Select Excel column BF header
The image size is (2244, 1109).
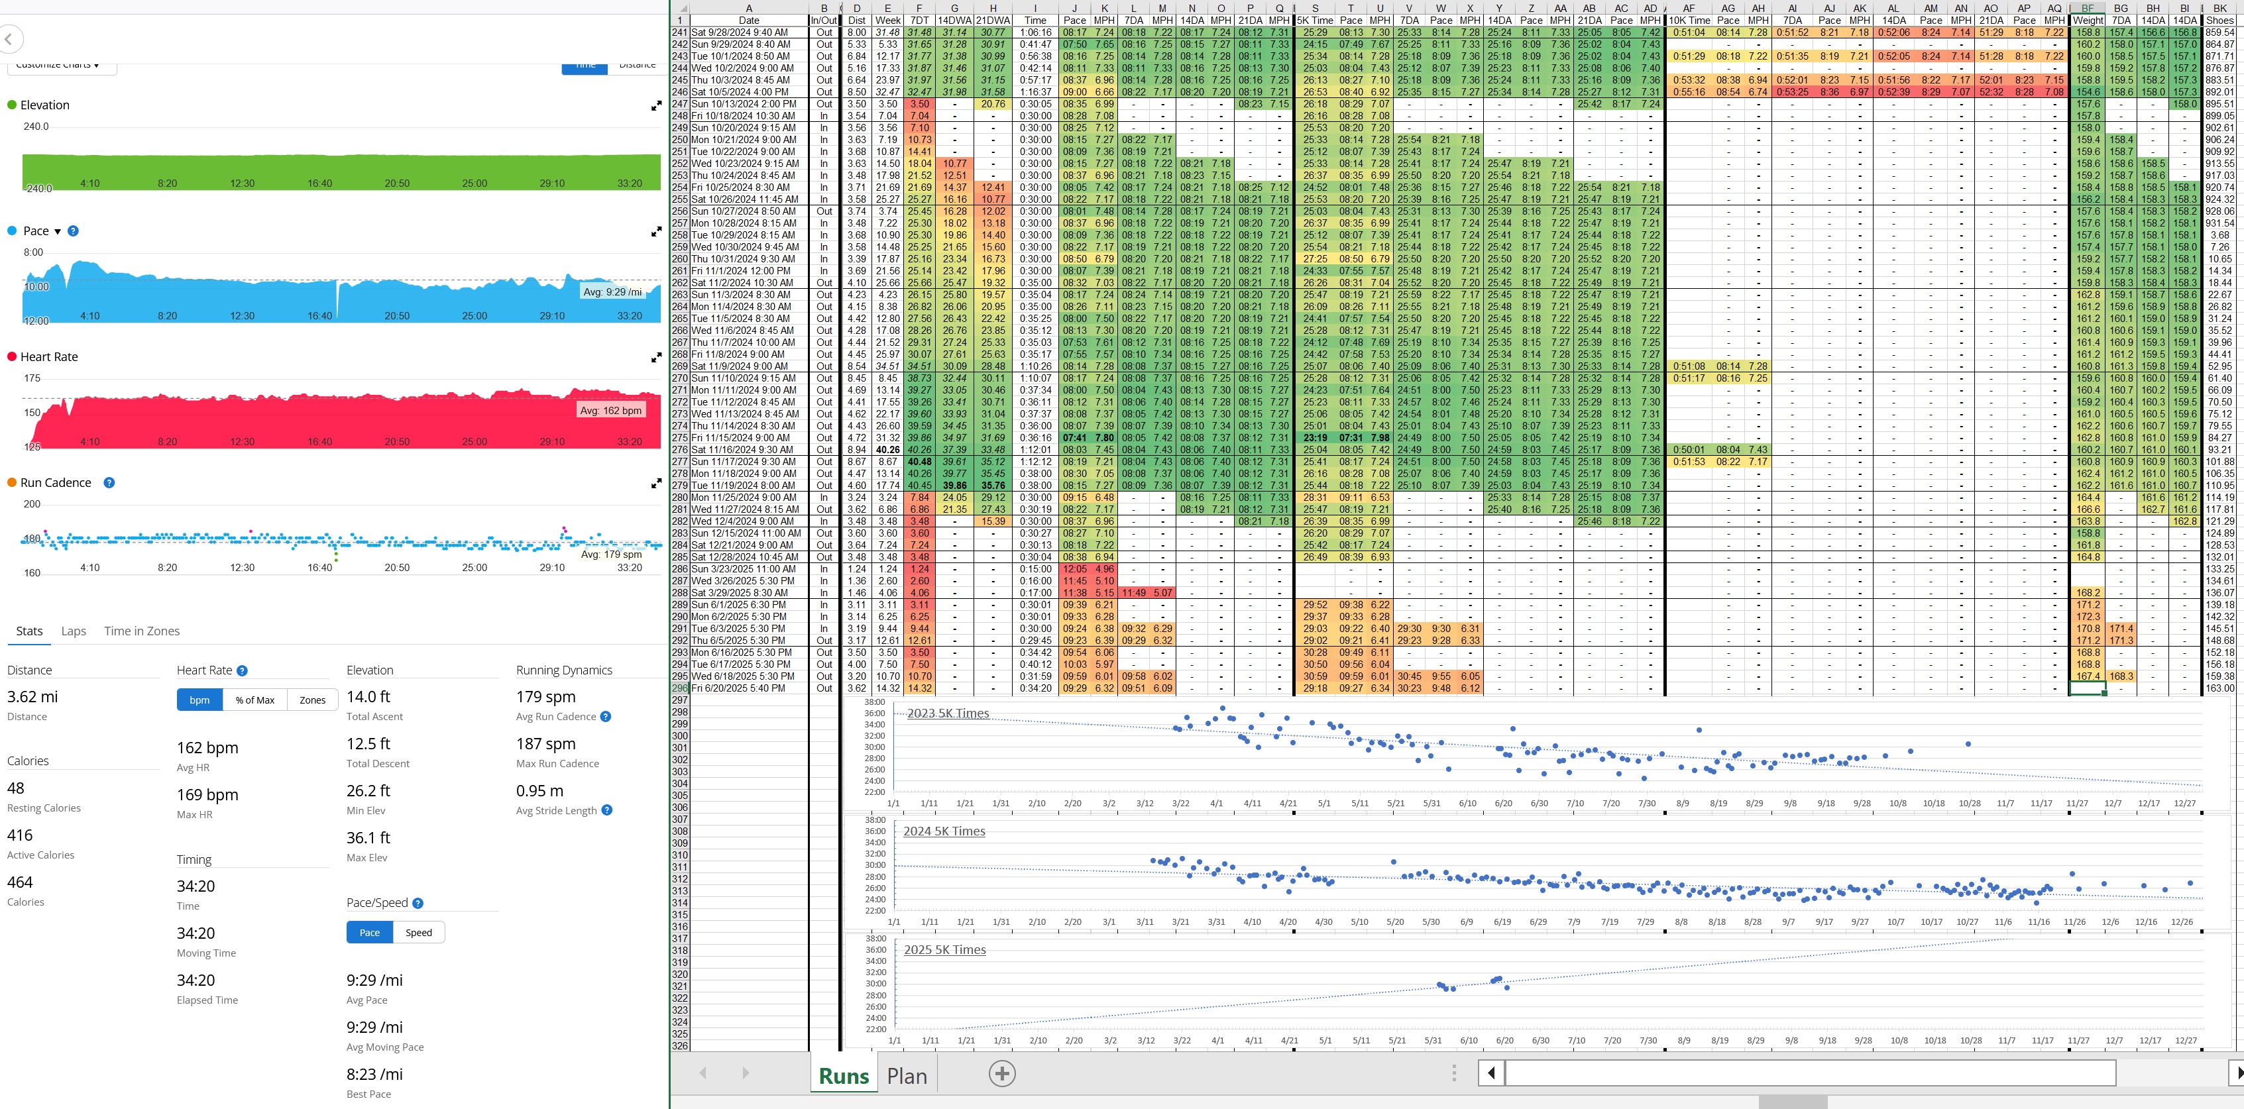pos(2087,8)
